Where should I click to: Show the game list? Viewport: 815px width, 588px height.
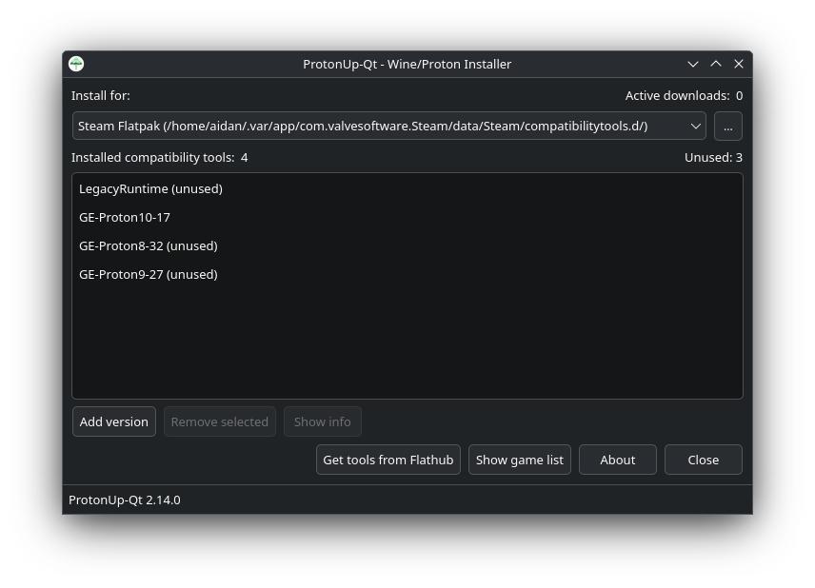[x=520, y=460]
